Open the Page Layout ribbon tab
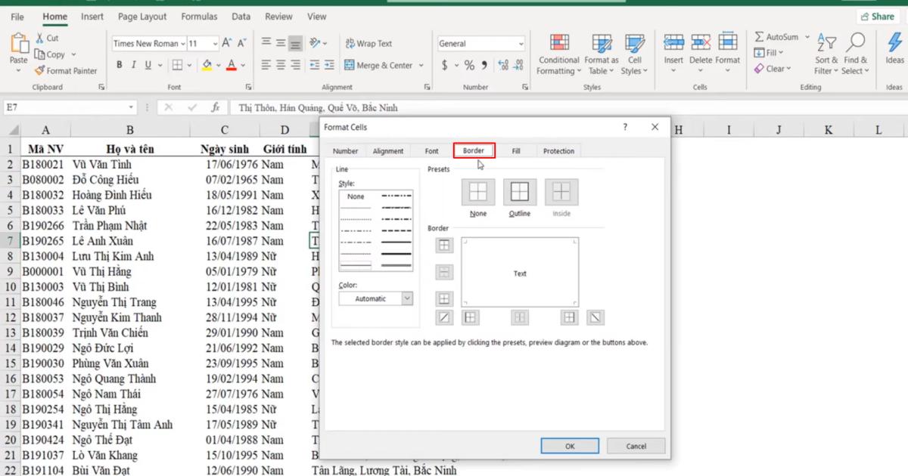This screenshot has width=908, height=476. click(x=141, y=16)
